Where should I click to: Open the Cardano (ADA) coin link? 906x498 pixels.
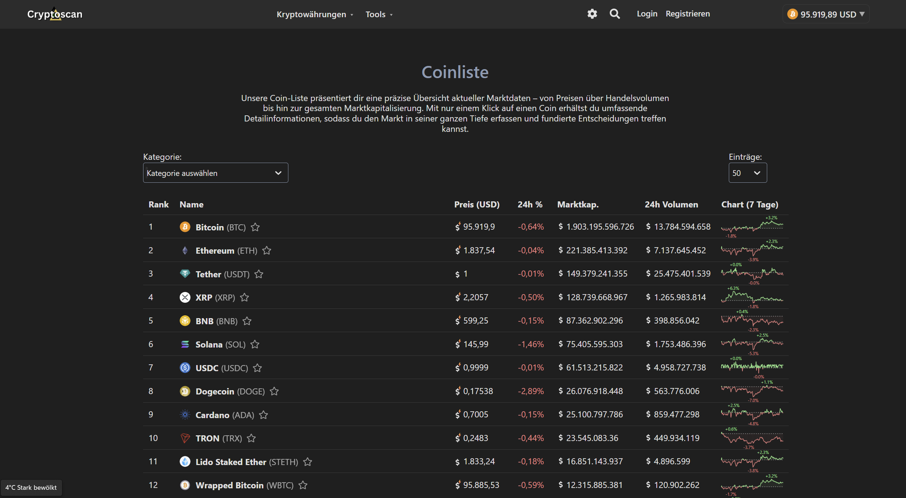(225, 415)
